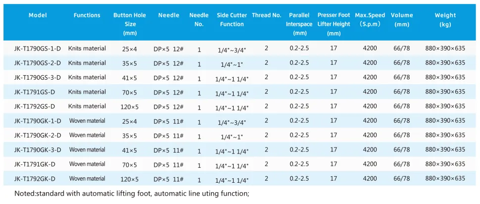Click the Functions column header

point(87,15)
